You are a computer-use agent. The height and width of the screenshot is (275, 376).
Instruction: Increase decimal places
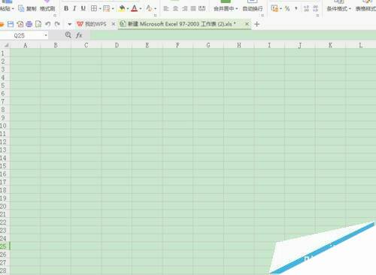click(x=306, y=8)
